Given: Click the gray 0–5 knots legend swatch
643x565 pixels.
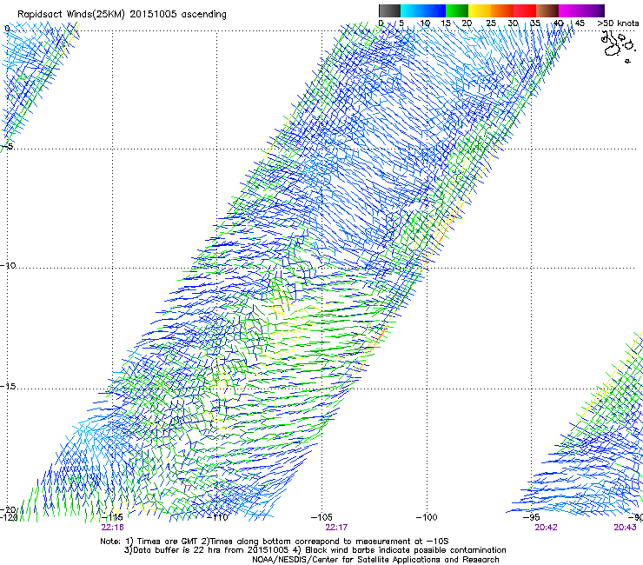Looking at the screenshot, I should [x=389, y=10].
